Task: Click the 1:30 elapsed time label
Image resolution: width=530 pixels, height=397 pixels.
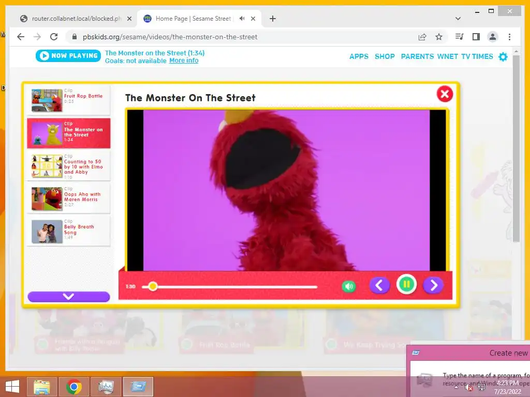Action: [x=130, y=286]
